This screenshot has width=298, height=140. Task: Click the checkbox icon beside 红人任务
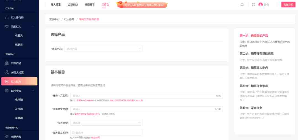point(7,82)
